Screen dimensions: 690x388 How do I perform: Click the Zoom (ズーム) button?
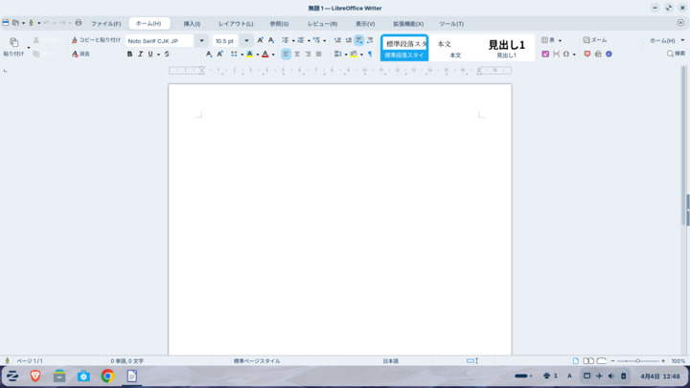pyautogui.click(x=595, y=40)
